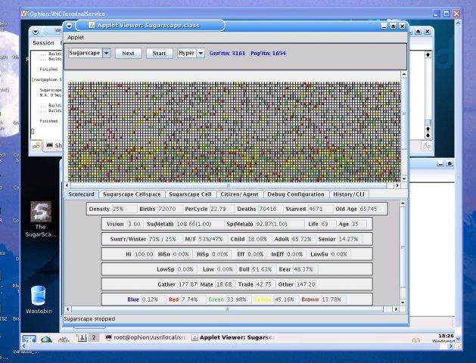
Task: Click the M/F field showing 53%/47%
Action: tap(213, 239)
